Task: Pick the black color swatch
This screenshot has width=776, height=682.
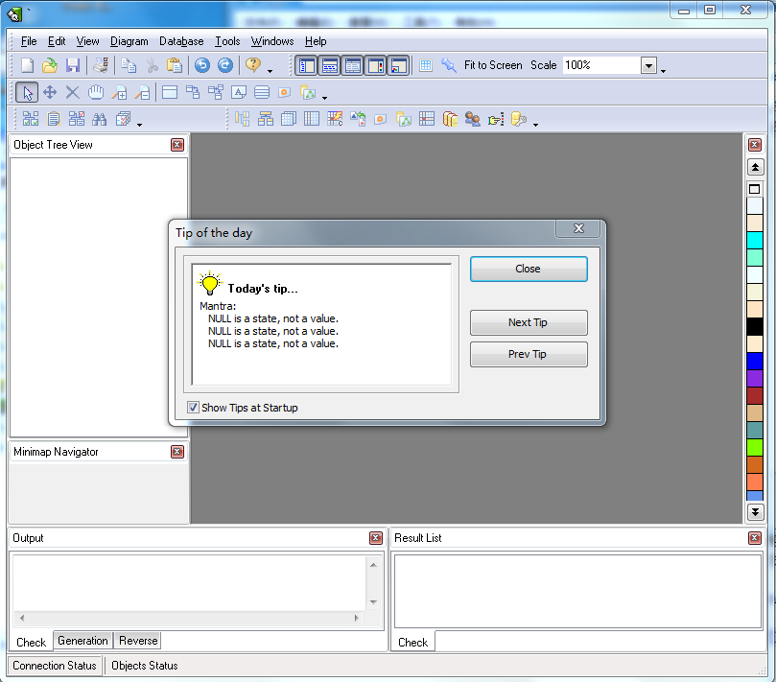Action: click(x=755, y=327)
